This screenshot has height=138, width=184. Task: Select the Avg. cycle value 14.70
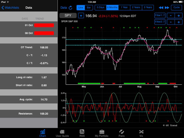44,100
